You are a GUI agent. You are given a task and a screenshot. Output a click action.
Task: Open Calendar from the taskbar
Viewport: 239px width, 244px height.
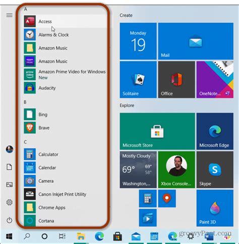pos(154,236)
